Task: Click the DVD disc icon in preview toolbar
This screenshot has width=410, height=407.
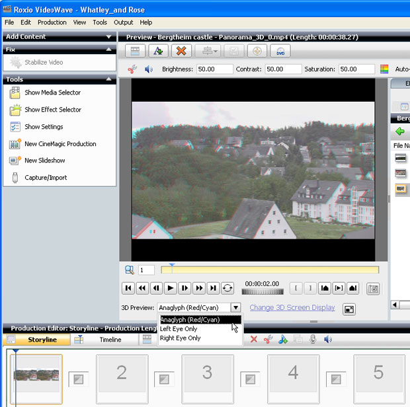Action: [x=280, y=51]
